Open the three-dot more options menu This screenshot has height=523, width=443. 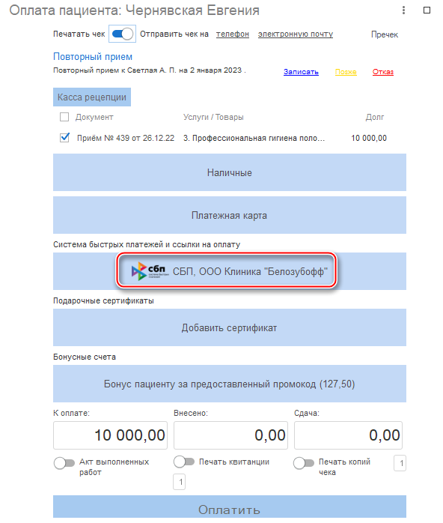(403, 10)
